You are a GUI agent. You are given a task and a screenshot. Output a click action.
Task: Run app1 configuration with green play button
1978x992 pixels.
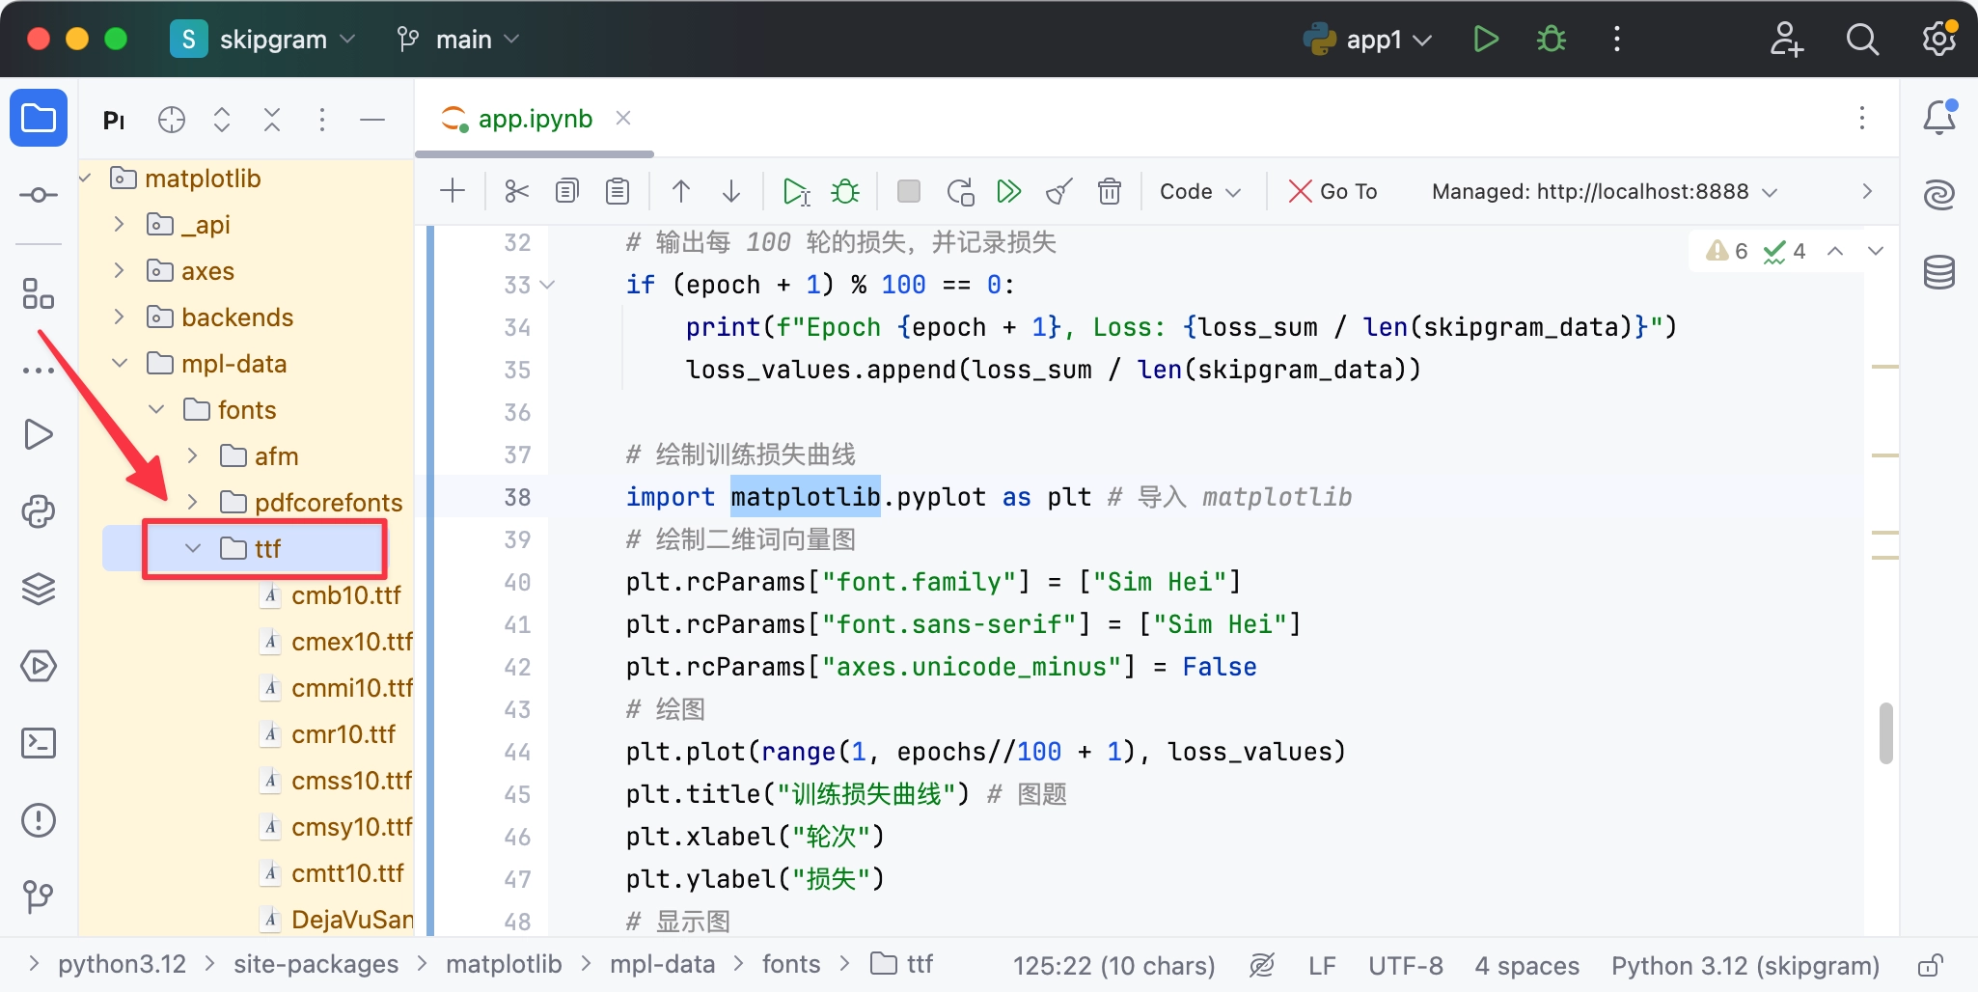[1486, 39]
